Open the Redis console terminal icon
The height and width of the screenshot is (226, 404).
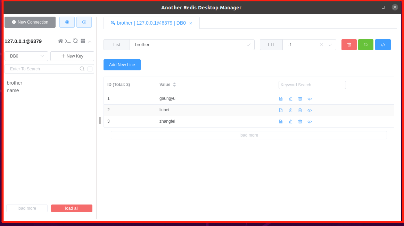pyautogui.click(x=68, y=41)
